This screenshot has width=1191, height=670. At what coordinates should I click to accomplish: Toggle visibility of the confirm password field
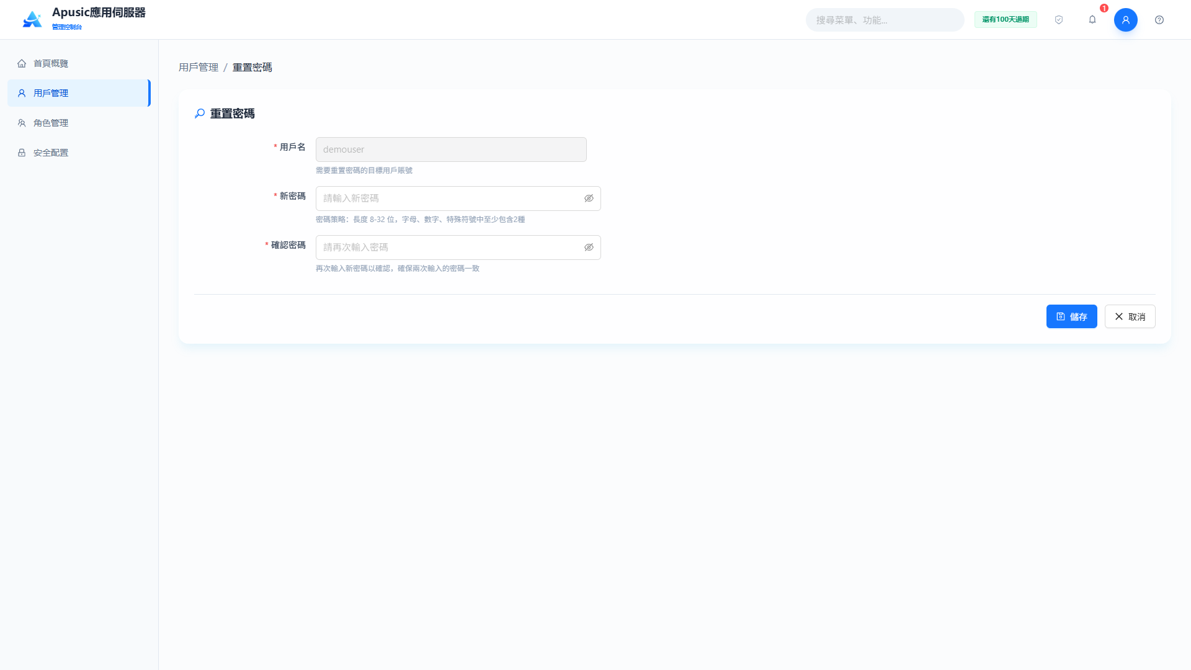tap(589, 248)
